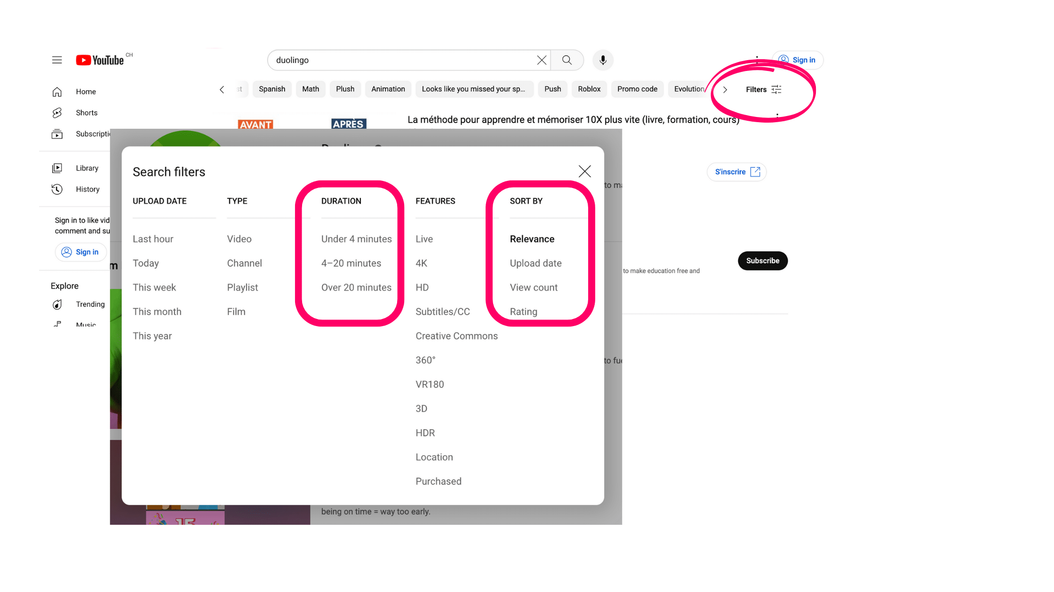The height and width of the screenshot is (592, 1054).
Task: Sort results by View count
Action: (534, 288)
